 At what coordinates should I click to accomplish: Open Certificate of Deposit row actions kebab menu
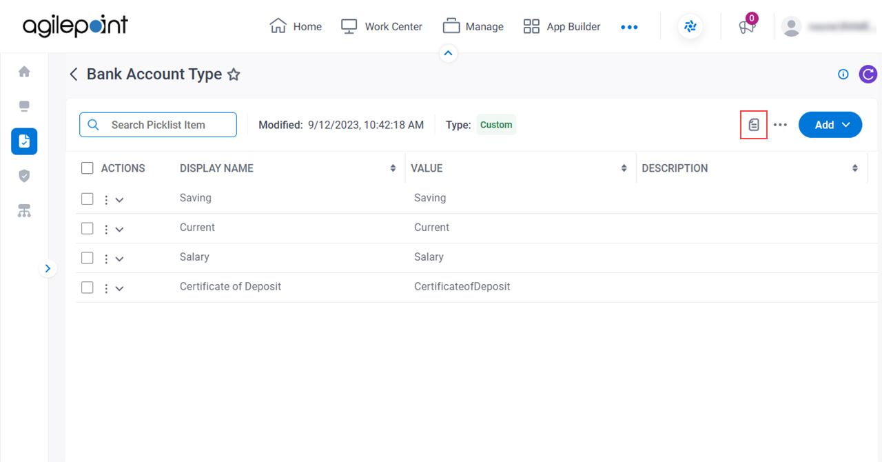coord(106,289)
